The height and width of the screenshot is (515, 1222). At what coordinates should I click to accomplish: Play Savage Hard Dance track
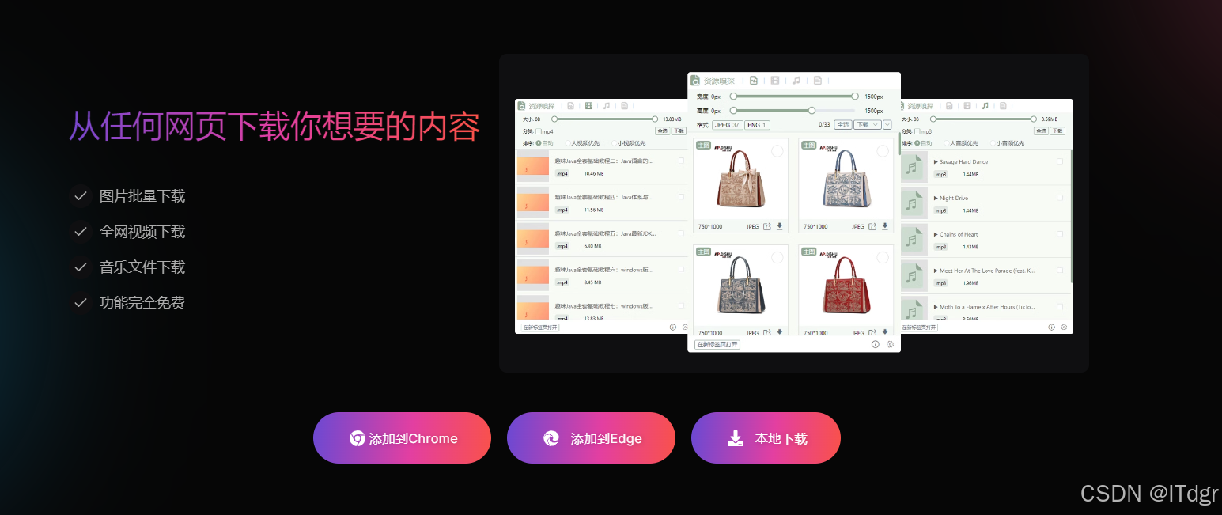[x=936, y=161]
